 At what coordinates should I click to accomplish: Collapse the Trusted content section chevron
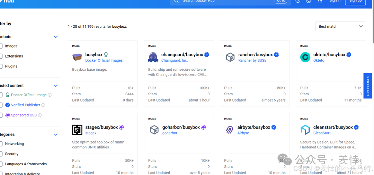tap(56, 86)
